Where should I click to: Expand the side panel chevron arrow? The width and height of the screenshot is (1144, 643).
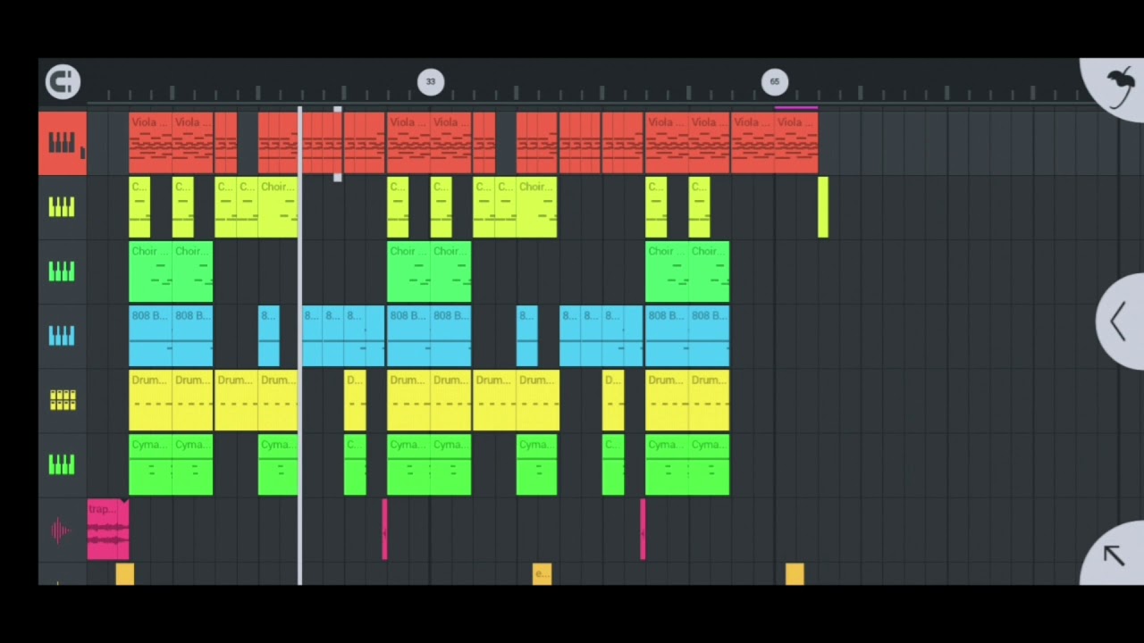tap(1119, 321)
